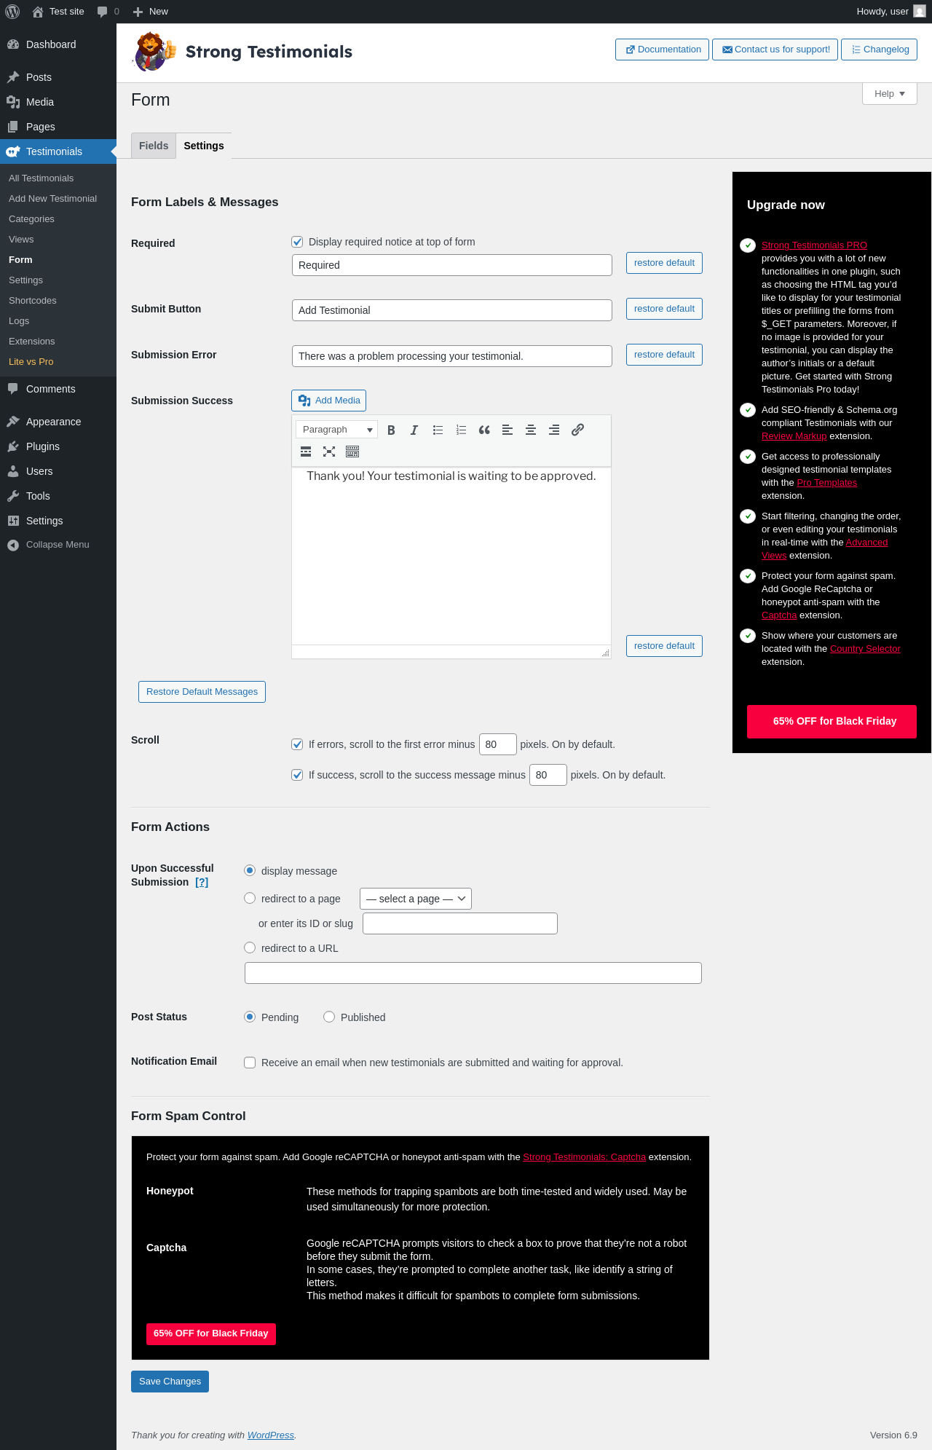Uncheck Display required notice at top
The image size is (932, 1450).
(x=297, y=242)
